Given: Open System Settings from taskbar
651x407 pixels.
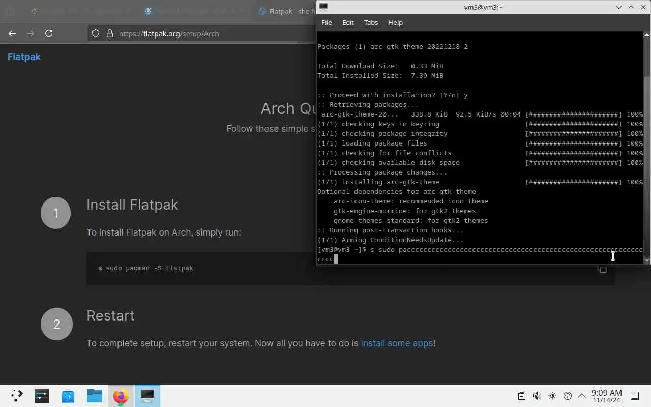Looking at the screenshot, I should point(42,396).
